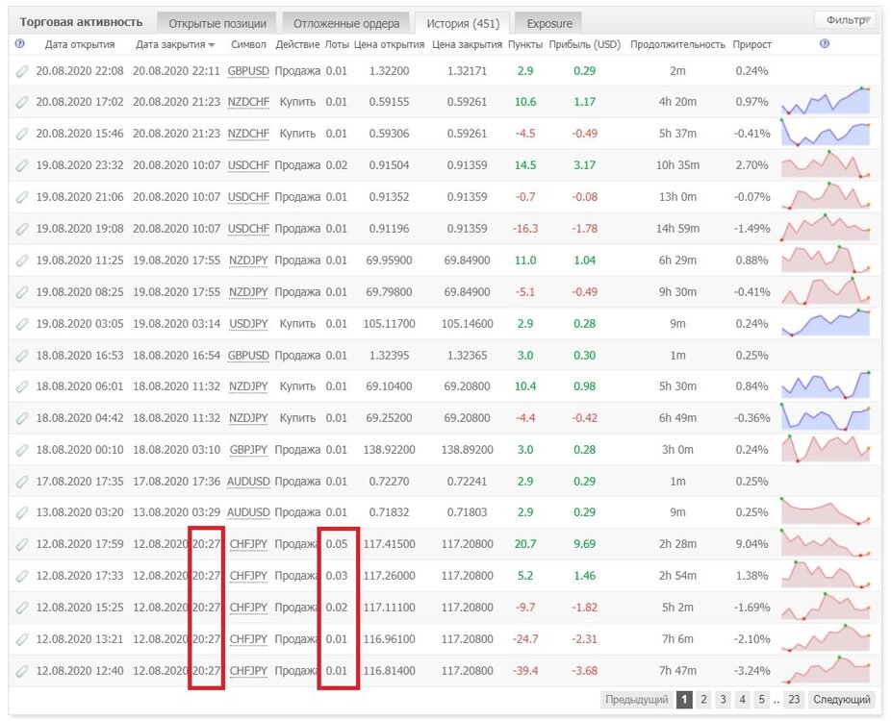Open CHFJPY symbol link in 12.08.2020 17:59 row
The image size is (891, 721).
[248, 544]
